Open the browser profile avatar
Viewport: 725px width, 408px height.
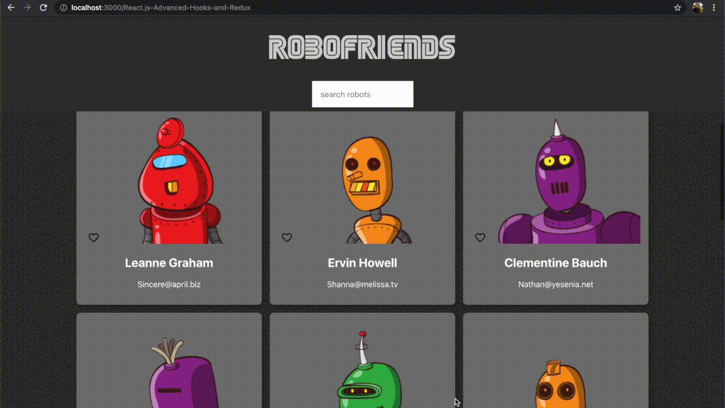(x=698, y=8)
